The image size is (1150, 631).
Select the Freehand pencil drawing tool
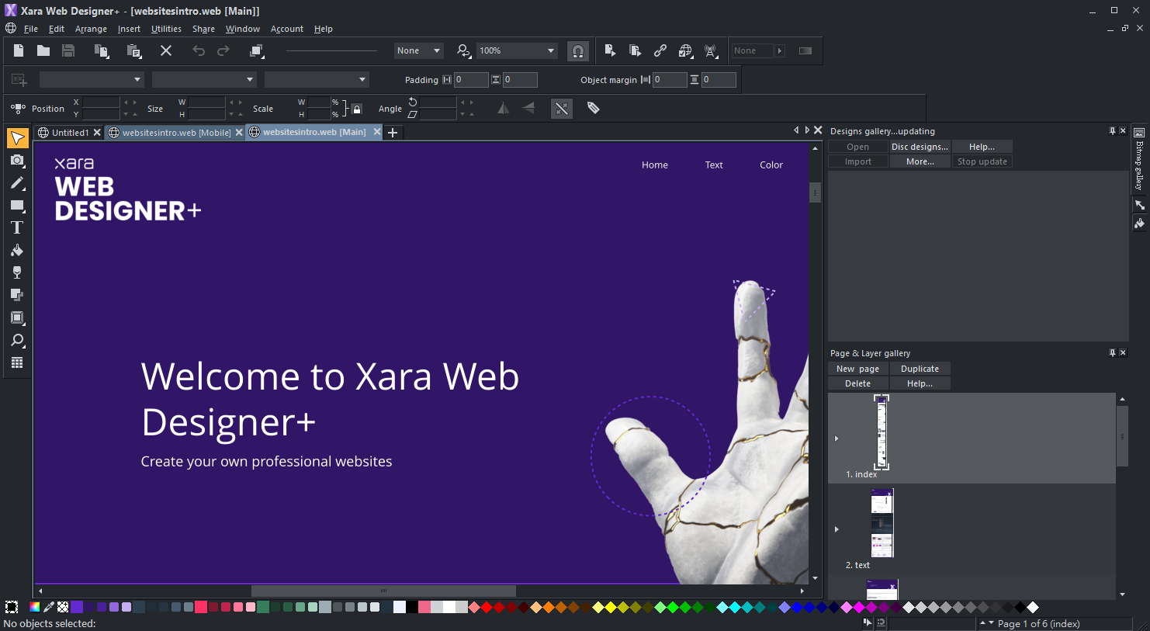tap(17, 183)
